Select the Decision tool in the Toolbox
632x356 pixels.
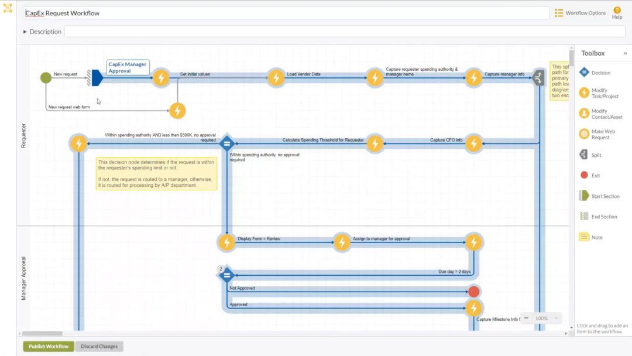point(598,73)
